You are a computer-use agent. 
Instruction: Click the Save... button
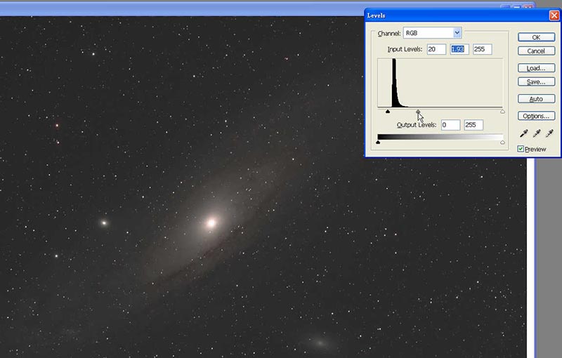point(536,82)
